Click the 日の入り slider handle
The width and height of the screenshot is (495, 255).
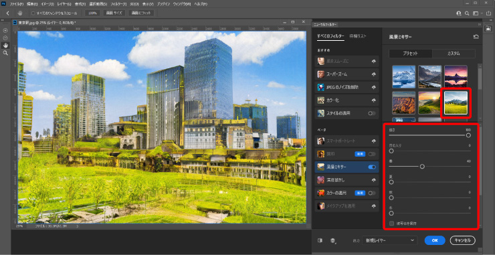point(391,151)
